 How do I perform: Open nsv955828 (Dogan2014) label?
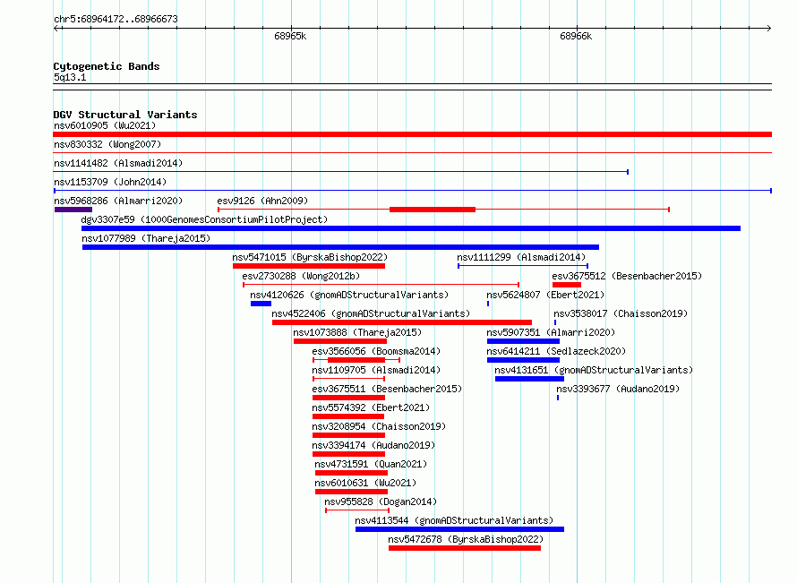click(381, 502)
